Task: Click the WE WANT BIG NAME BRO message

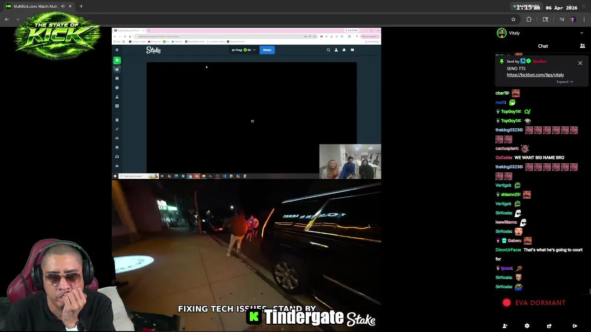Action: (x=539, y=158)
